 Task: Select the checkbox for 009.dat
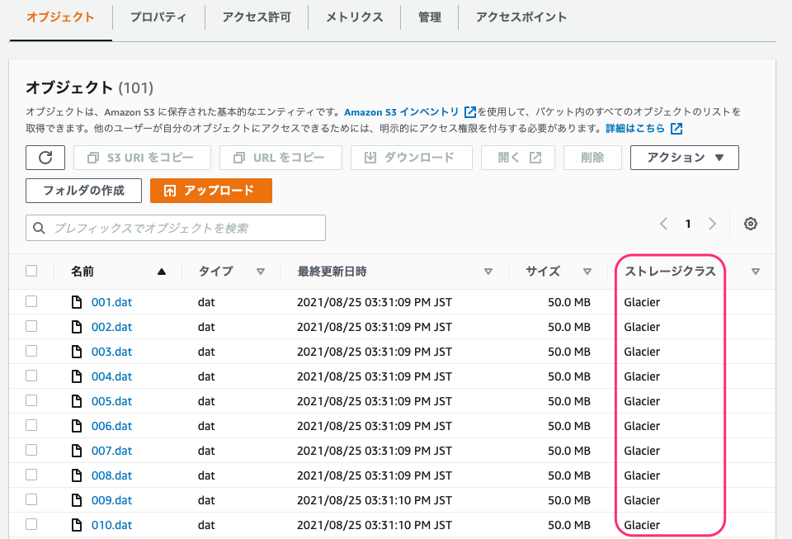(31, 499)
